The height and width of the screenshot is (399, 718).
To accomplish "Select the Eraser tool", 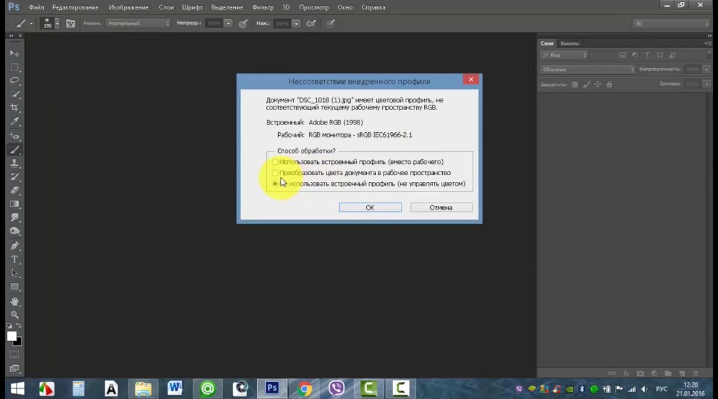I will pos(15,191).
